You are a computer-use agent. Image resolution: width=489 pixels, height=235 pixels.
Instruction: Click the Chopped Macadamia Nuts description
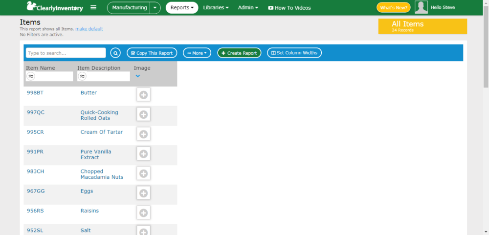pos(102,174)
